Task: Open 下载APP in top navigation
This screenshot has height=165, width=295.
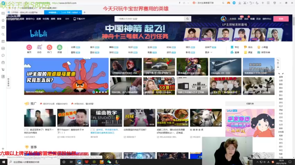Action: click(79, 19)
